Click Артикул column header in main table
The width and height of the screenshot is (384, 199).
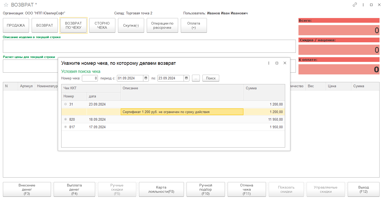(x=26, y=86)
